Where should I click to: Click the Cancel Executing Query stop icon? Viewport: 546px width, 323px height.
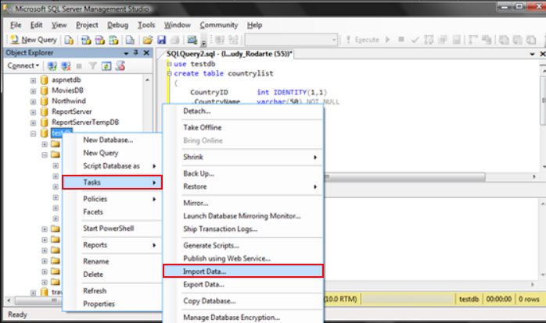[401, 40]
